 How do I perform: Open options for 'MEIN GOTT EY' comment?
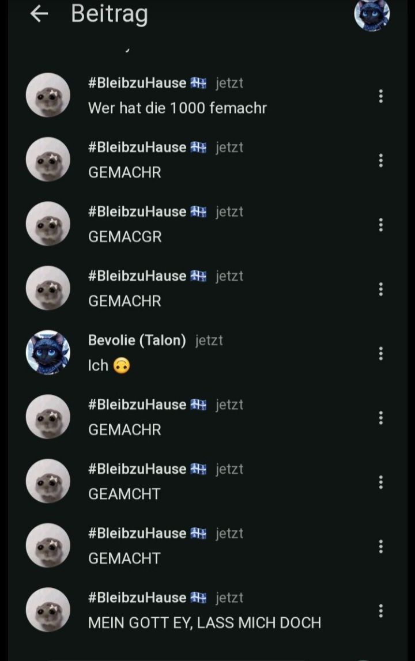click(381, 610)
